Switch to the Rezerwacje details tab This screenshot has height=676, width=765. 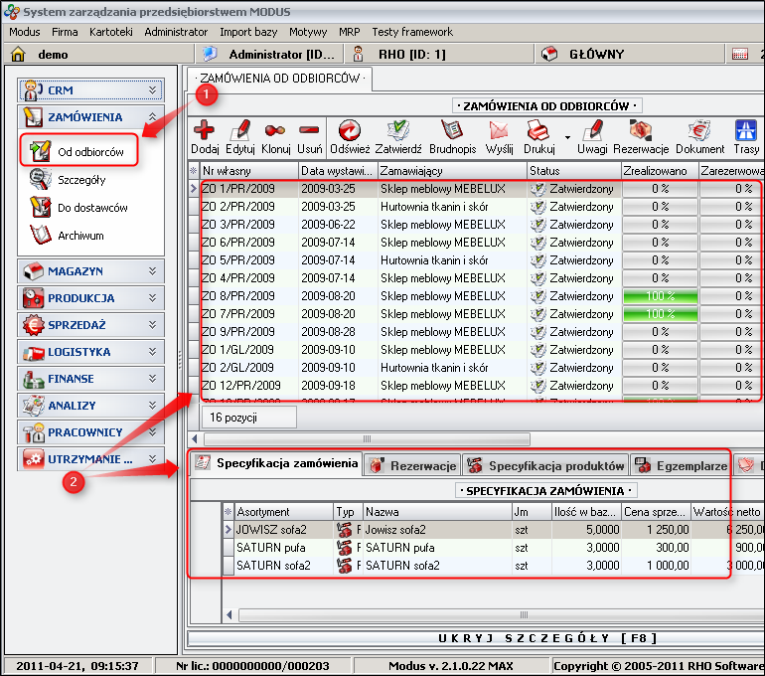point(412,465)
